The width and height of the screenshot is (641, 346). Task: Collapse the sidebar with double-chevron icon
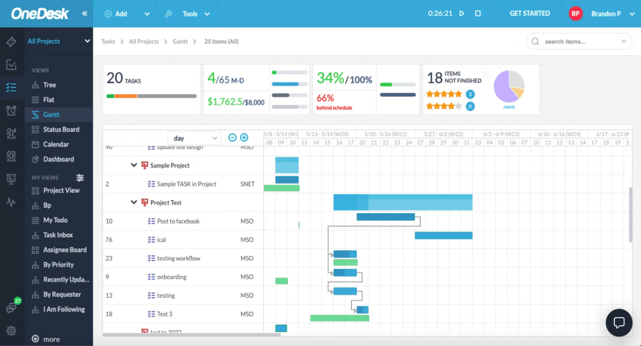tap(85, 14)
